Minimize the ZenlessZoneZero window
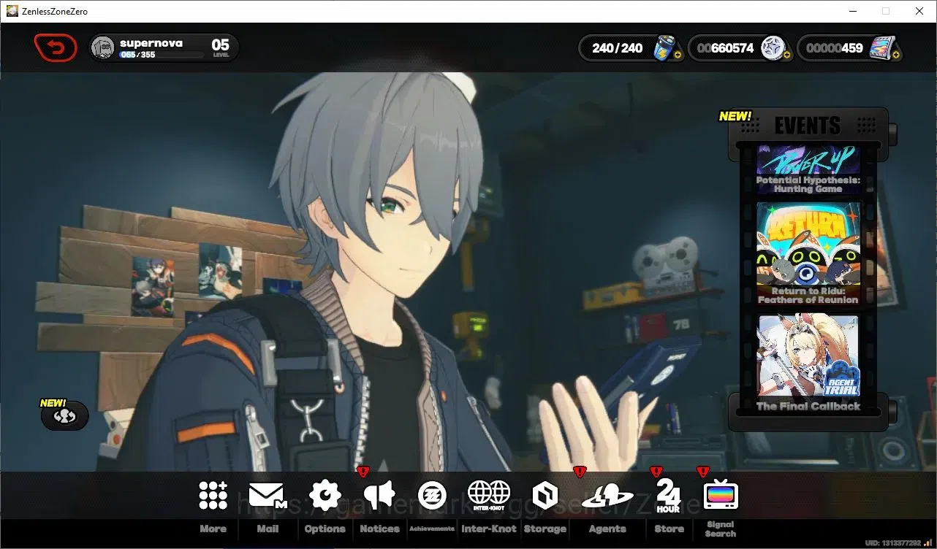The height and width of the screenshot is (549, 937). point(852,11)
